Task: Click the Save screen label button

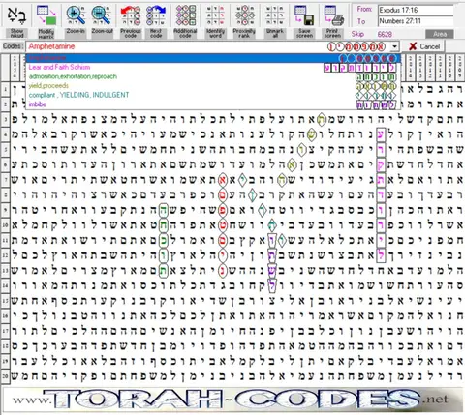Action: [x=304, y=33]
